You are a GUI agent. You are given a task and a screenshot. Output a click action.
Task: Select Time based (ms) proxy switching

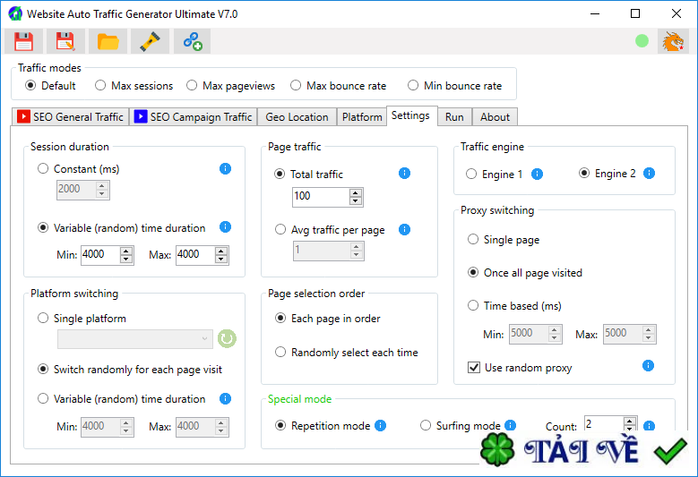[x=514, y=306]
